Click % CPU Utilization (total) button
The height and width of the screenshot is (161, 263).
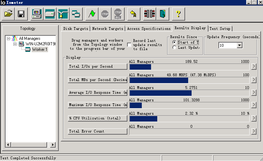(98, 118)
